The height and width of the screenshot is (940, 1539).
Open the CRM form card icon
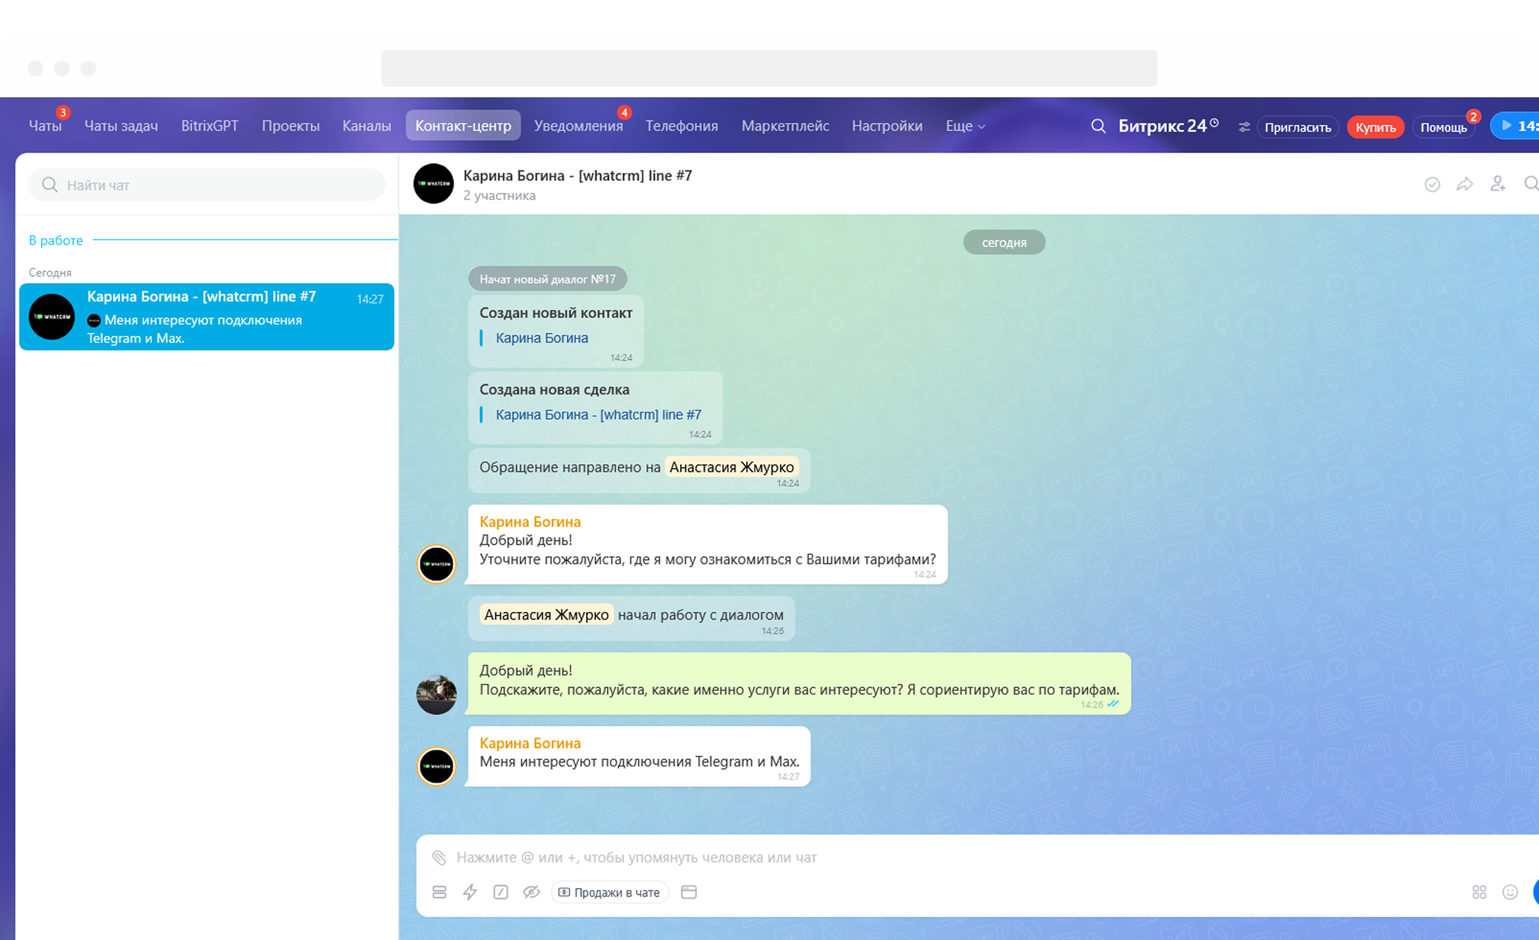[689, 892]
